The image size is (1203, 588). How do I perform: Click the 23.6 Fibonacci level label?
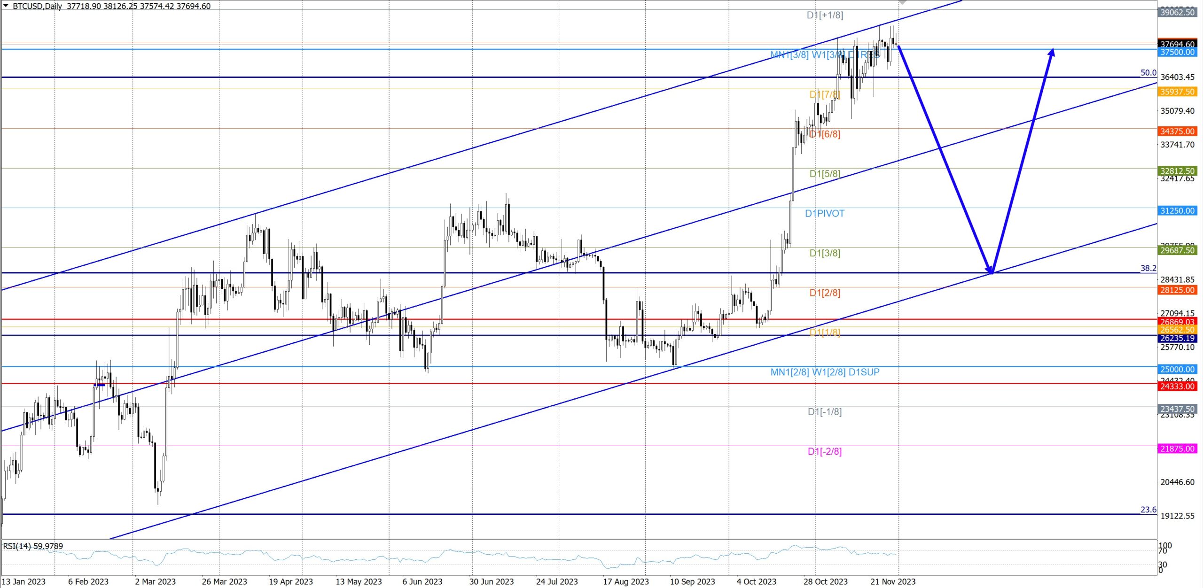[x=1148, y=510]
